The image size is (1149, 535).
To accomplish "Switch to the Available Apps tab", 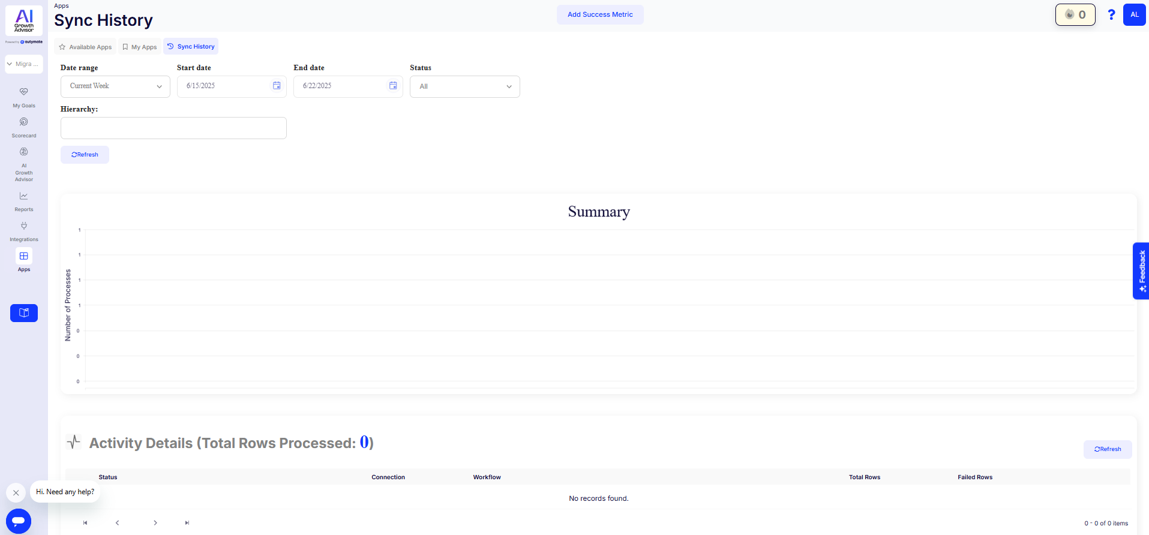I will click(85, 47).
